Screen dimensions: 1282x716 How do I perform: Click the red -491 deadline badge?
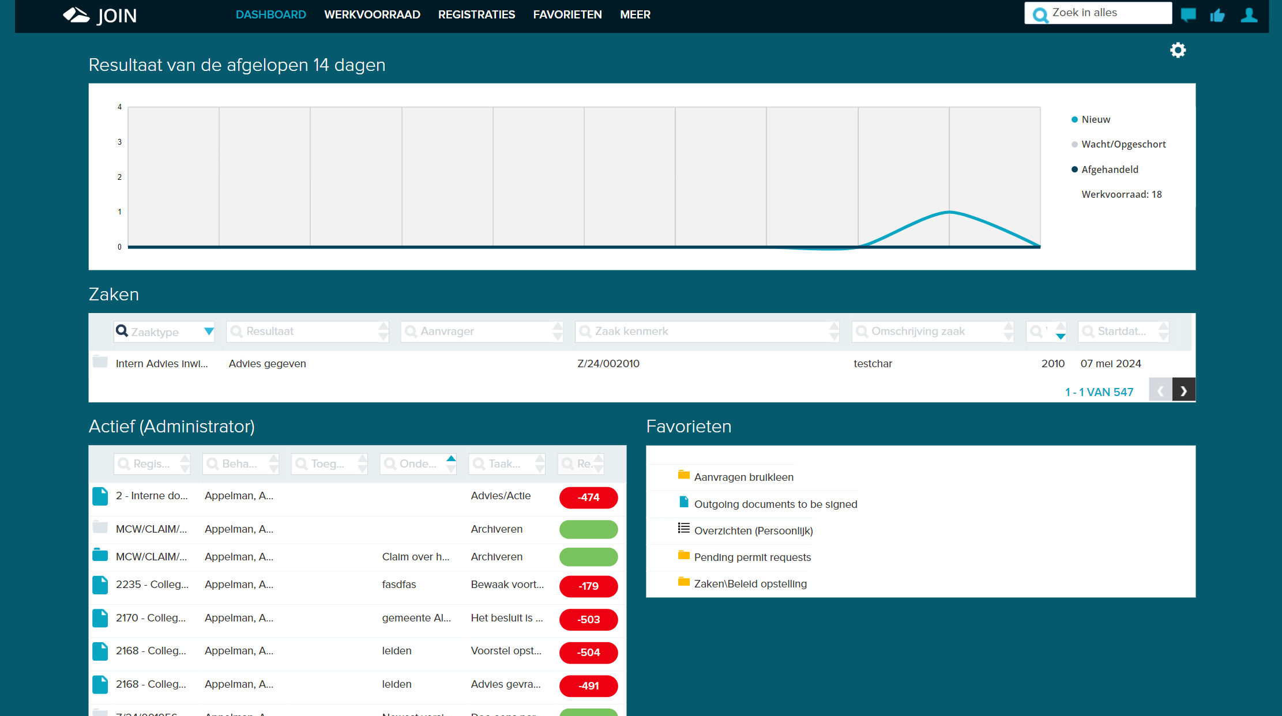pyautogui.click(x=588, y=686)
